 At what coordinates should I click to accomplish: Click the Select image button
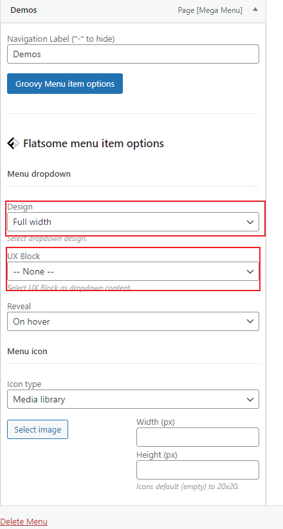[x=37, y=429]
